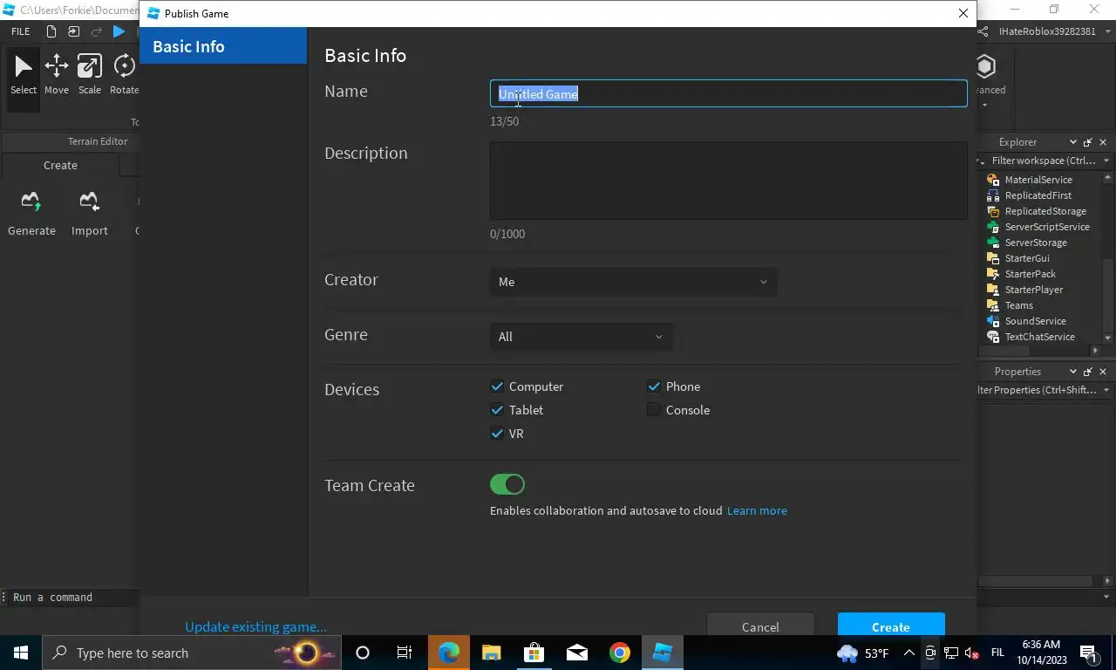Select StarterPlayer in Explorer
1116x670 pixels.
click(1033, 290)
